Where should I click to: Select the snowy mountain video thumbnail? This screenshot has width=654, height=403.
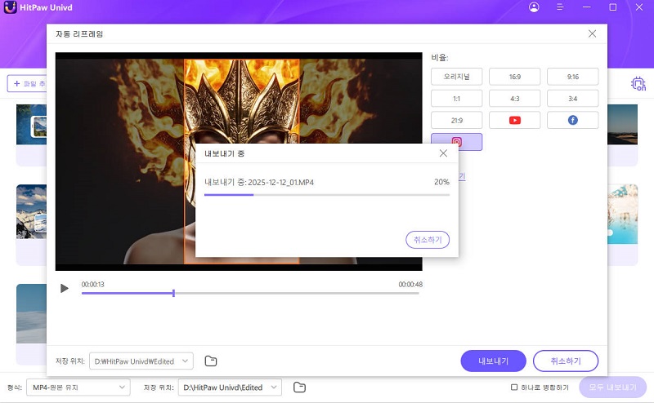(31, 211)
